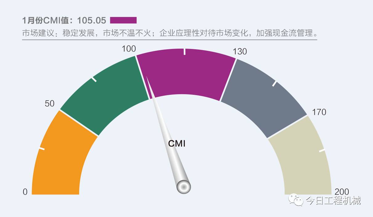Screen dimensions: 373x217
Task: Click the CMI label near the needle
Action: click(x=177, y=143)
